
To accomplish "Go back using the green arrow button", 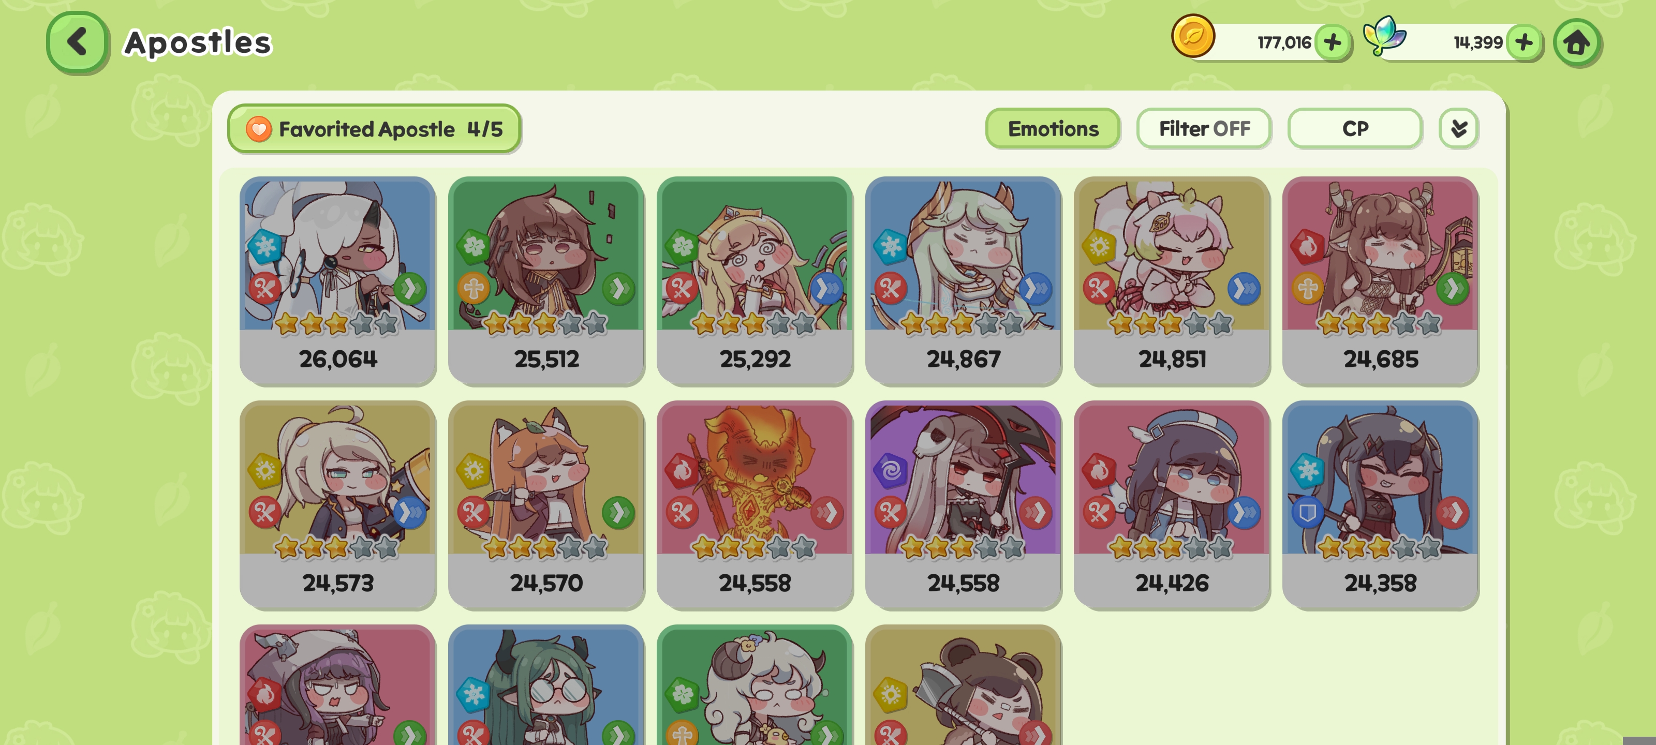I will pos(78,42).
